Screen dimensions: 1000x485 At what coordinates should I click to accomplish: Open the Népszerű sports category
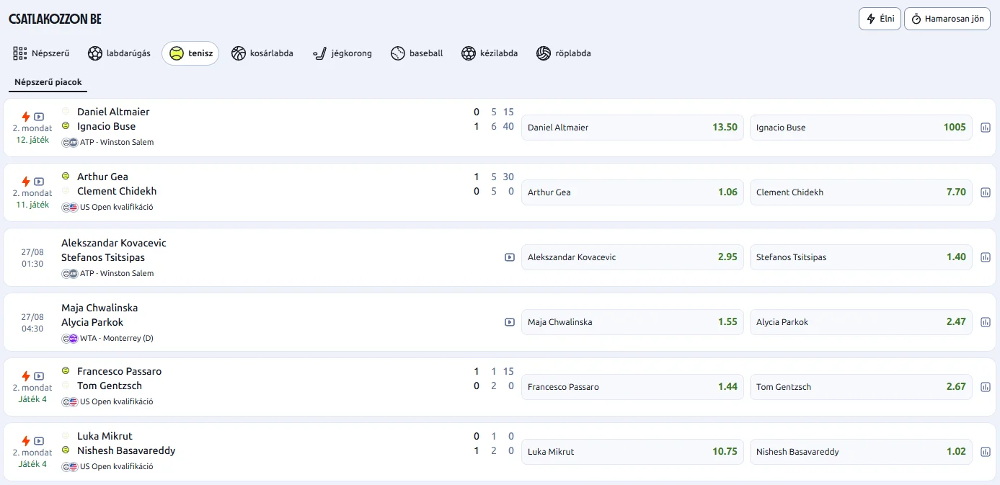pos(41,53)
